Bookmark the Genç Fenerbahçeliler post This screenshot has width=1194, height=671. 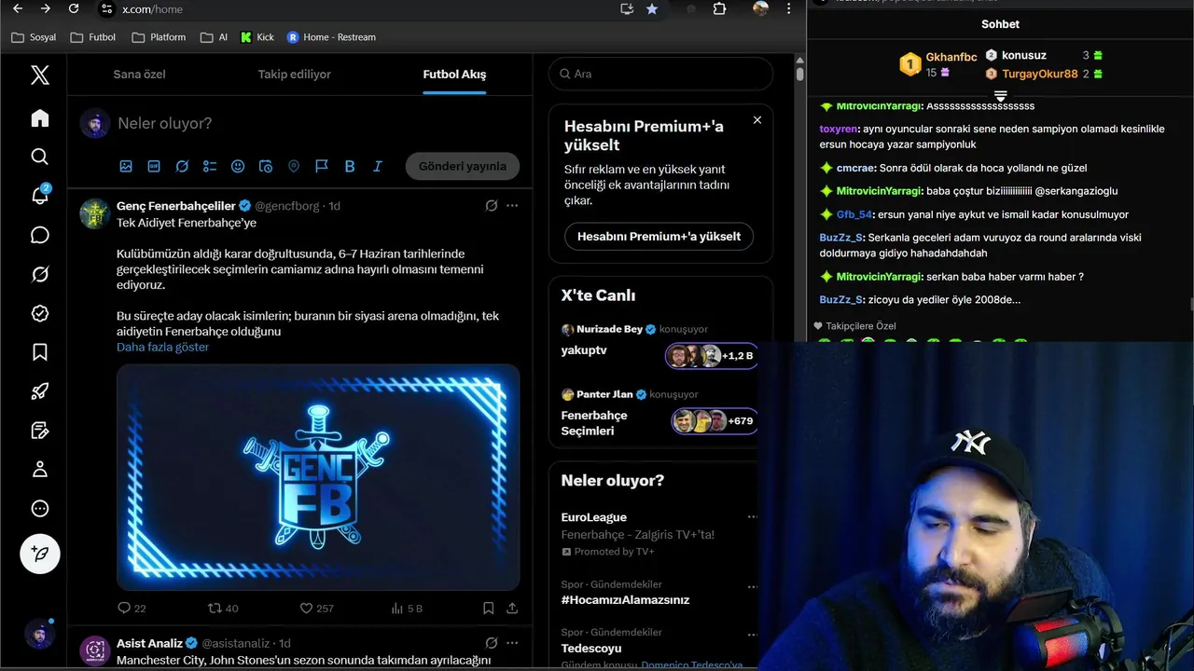click(x=488, y=608)
